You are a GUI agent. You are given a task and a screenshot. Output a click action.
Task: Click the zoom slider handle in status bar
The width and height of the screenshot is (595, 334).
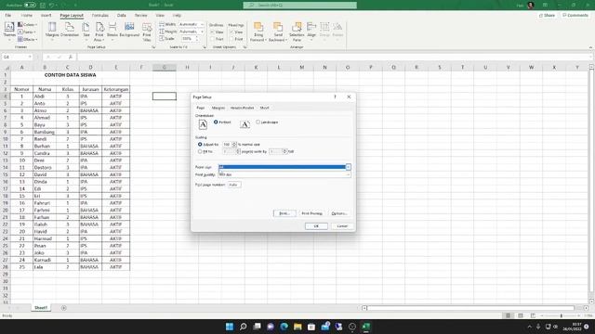(562, 315)
